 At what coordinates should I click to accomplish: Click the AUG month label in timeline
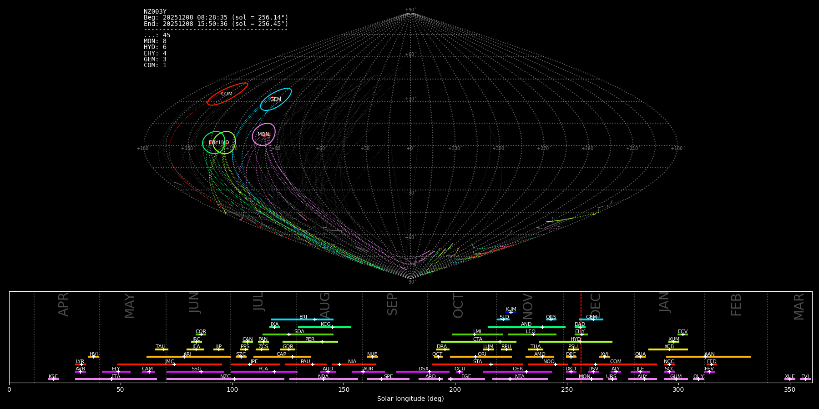325,304
